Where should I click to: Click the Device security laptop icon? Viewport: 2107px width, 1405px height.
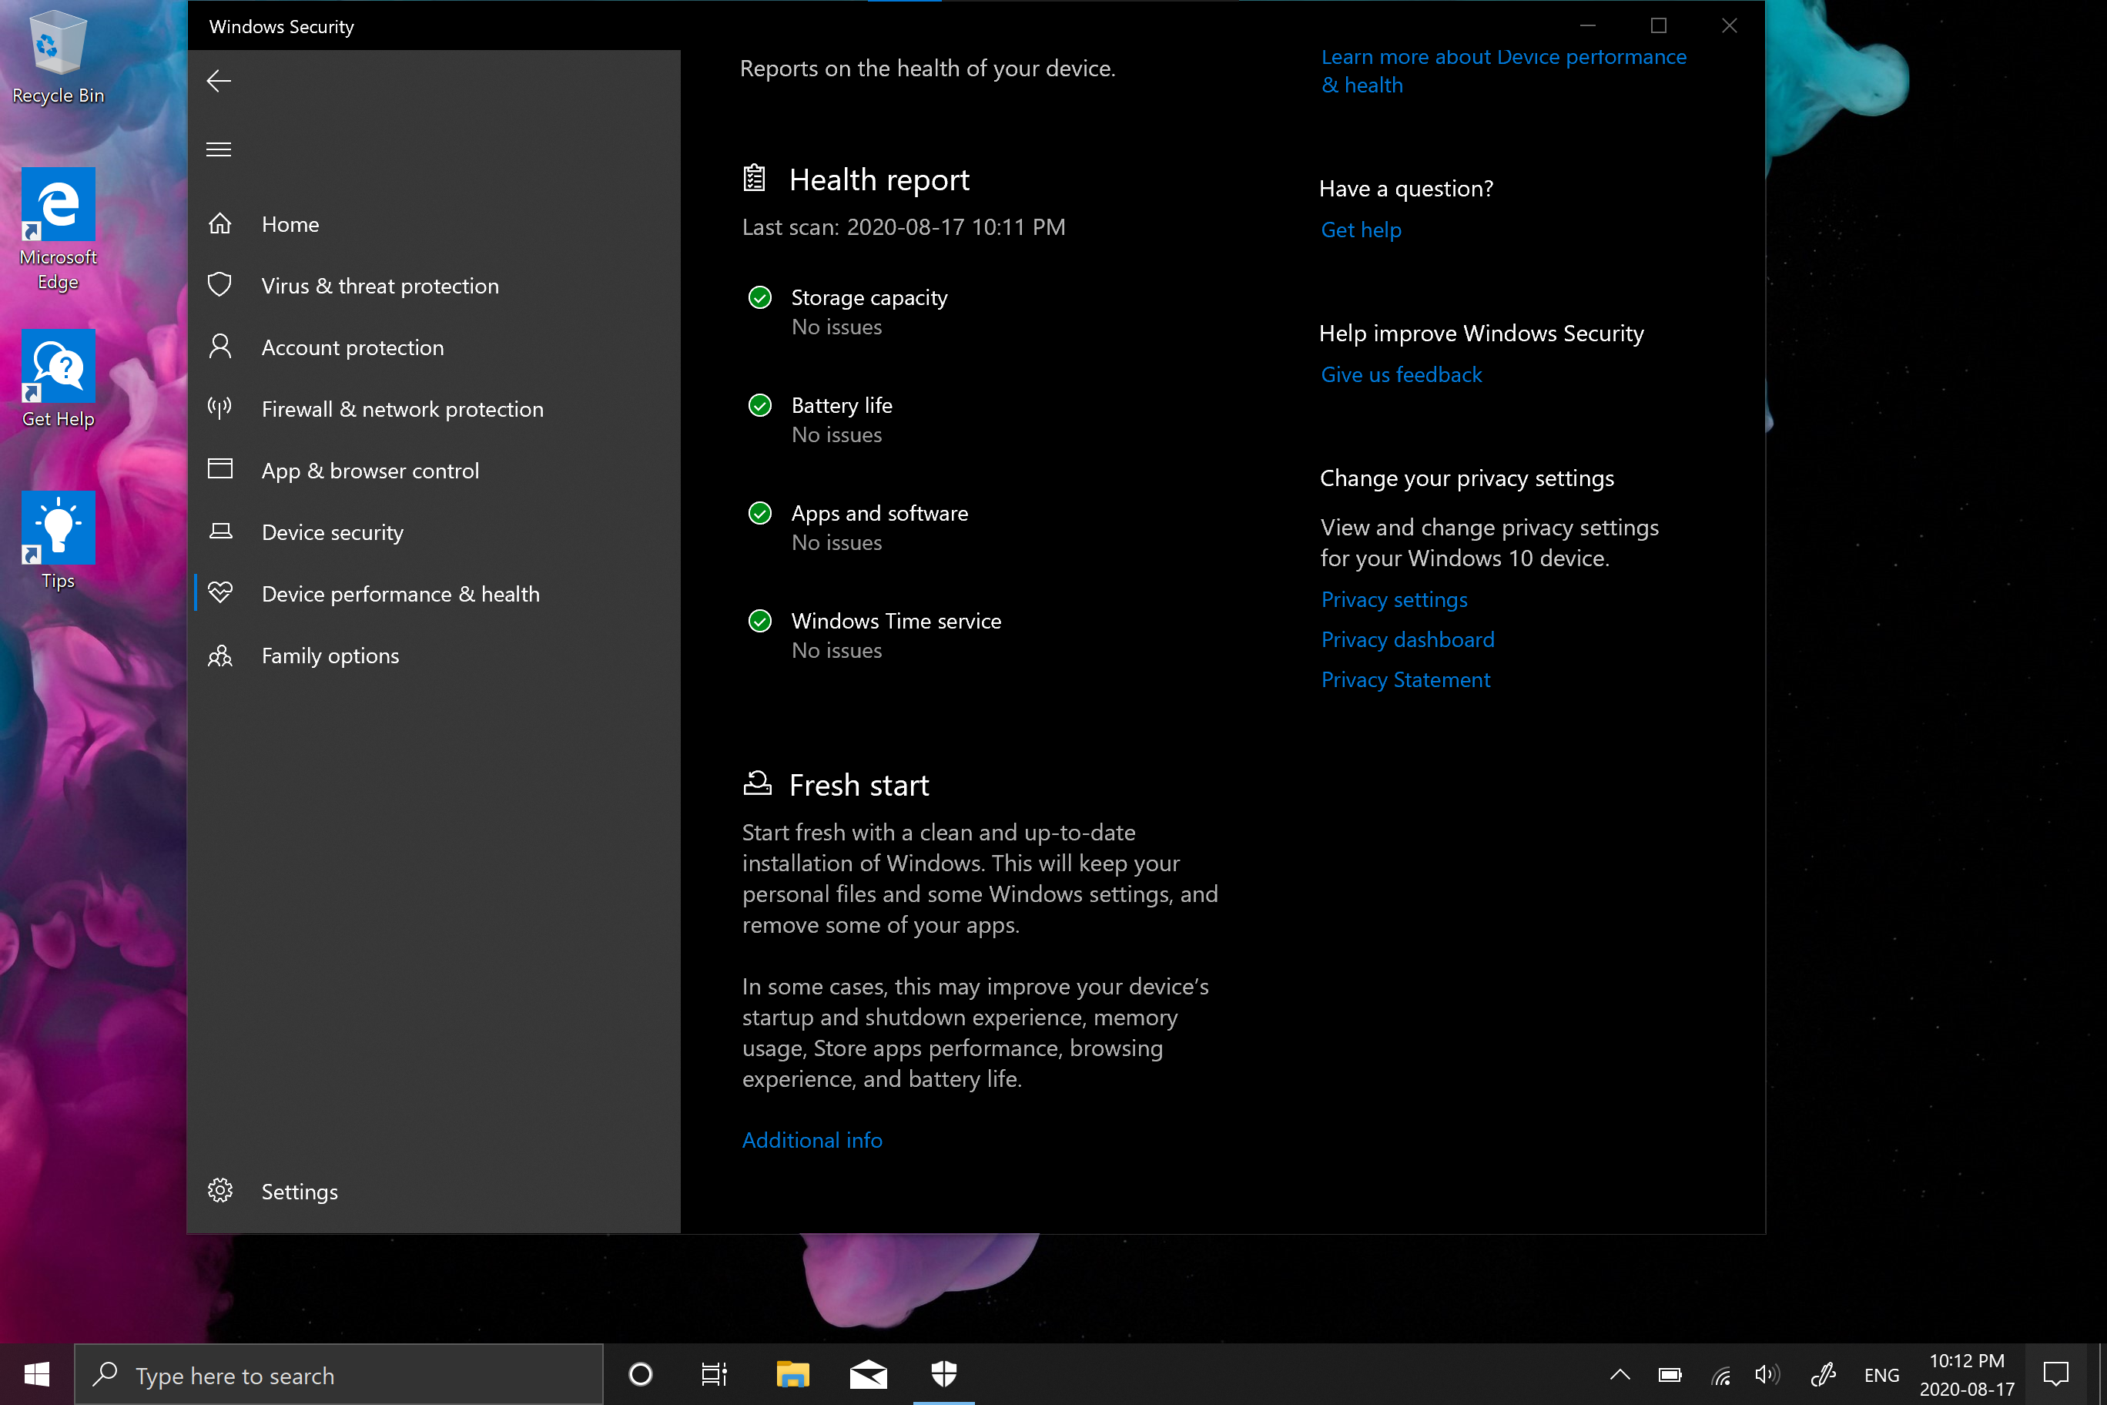220,532
